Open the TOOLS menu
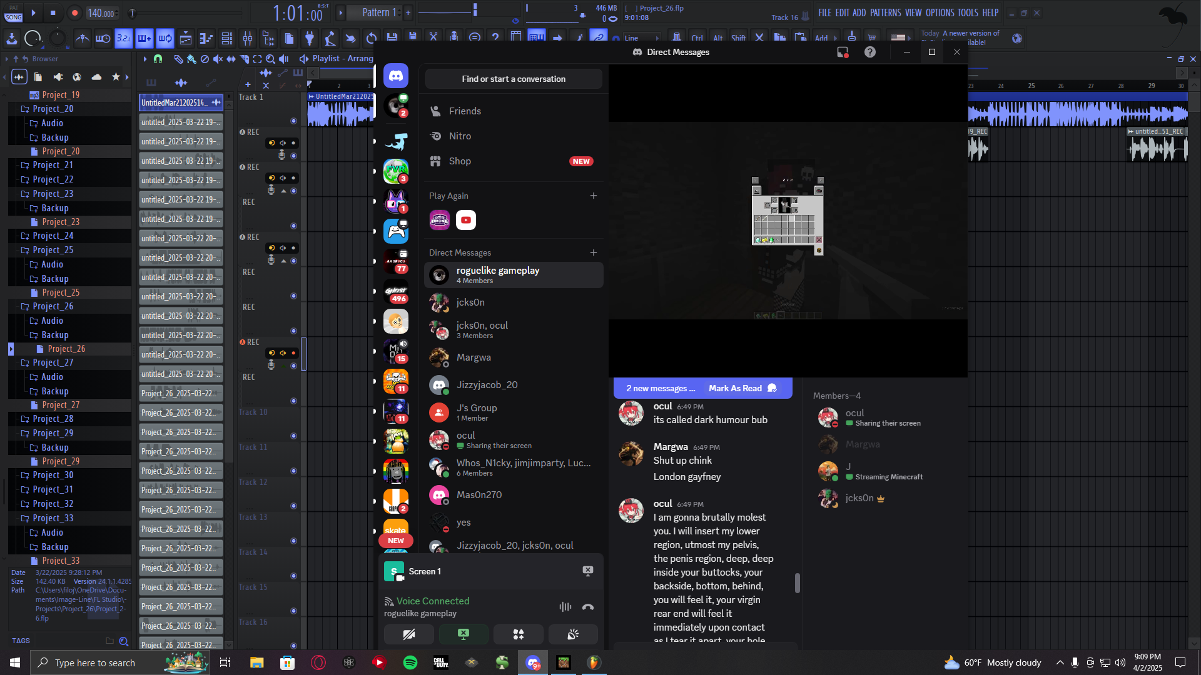Viewport: 1201px width, 675px height. (x=967, y=12)
